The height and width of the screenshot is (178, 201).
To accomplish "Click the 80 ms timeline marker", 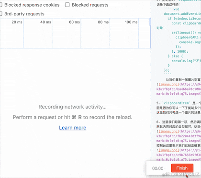I will pos(103,22).
